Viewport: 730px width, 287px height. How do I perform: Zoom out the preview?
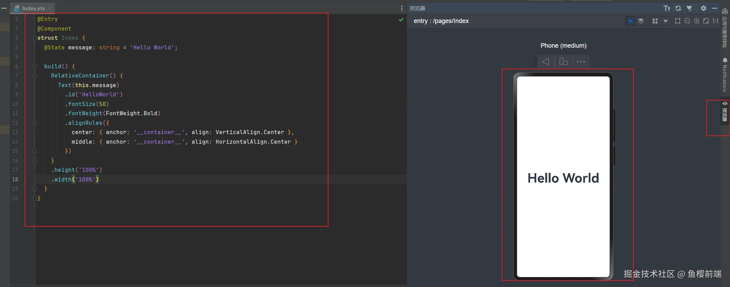click(687, 21)
